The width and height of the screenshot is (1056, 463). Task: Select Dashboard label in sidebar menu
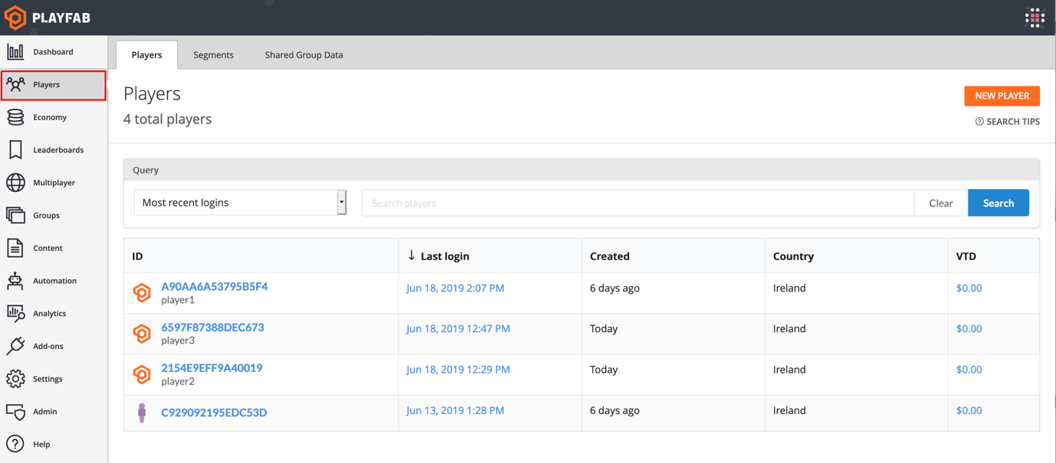53,52
